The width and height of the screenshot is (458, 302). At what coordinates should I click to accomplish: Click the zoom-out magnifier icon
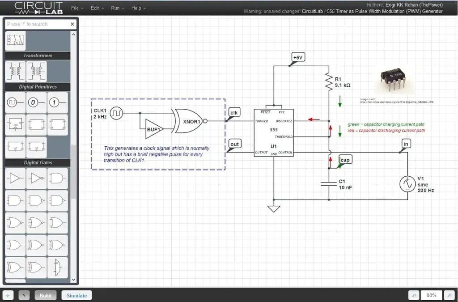pos(414,295)
